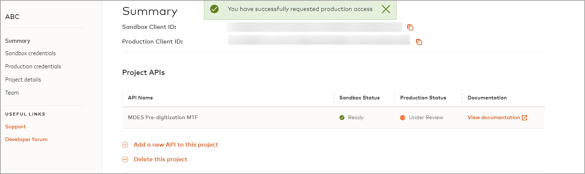Click the plus icon for adding API
Screen dimensions: 585x174
point(125,145)
